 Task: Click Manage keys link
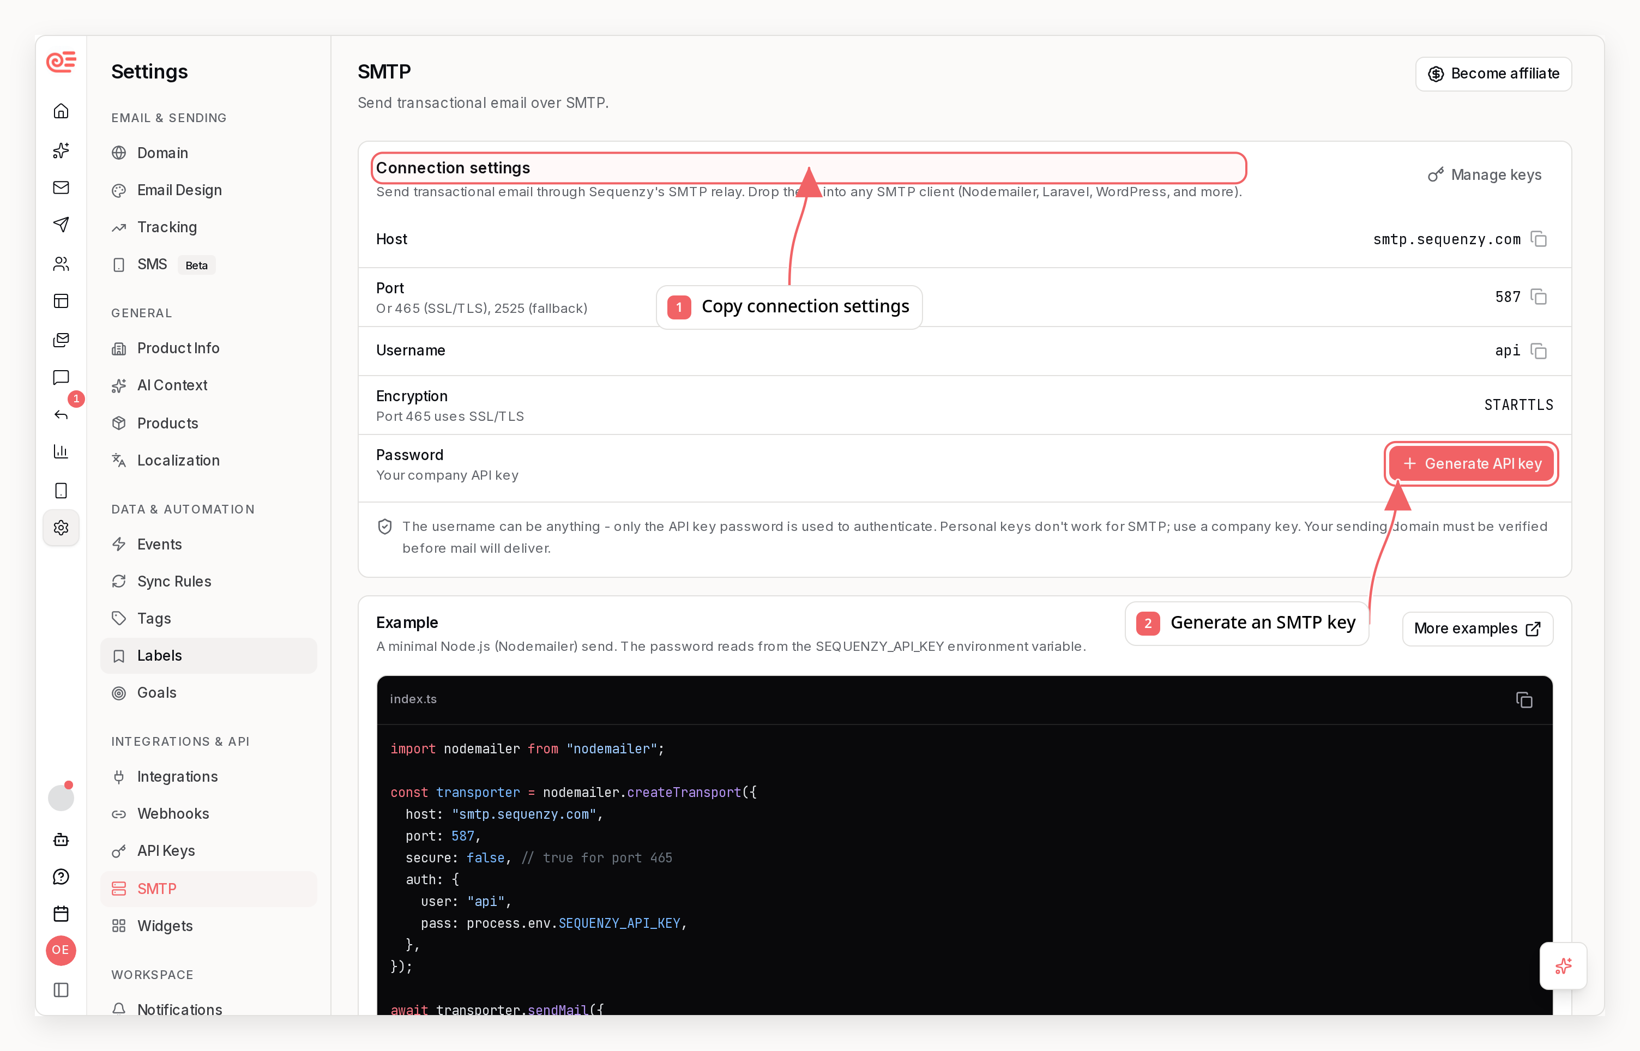(x=1485, y=174)
